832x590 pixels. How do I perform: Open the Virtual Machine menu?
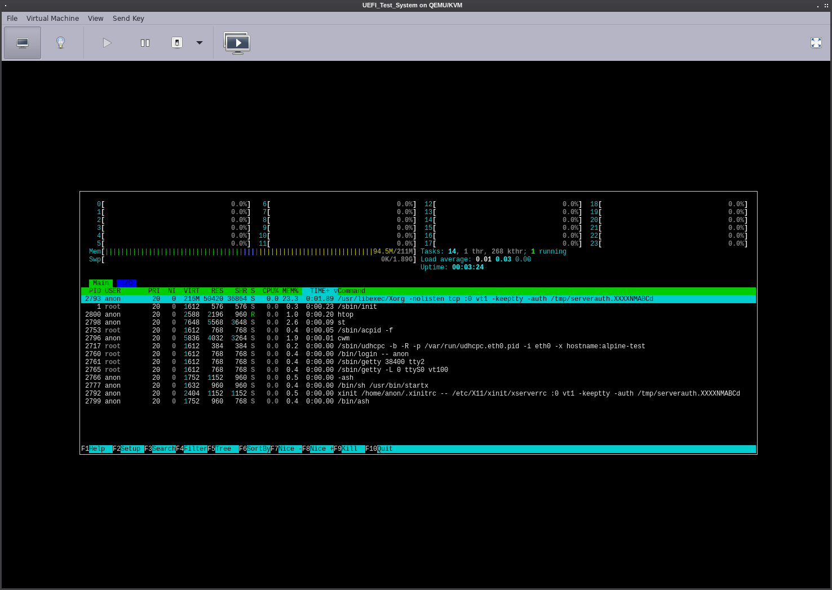(x=52, y=19)
